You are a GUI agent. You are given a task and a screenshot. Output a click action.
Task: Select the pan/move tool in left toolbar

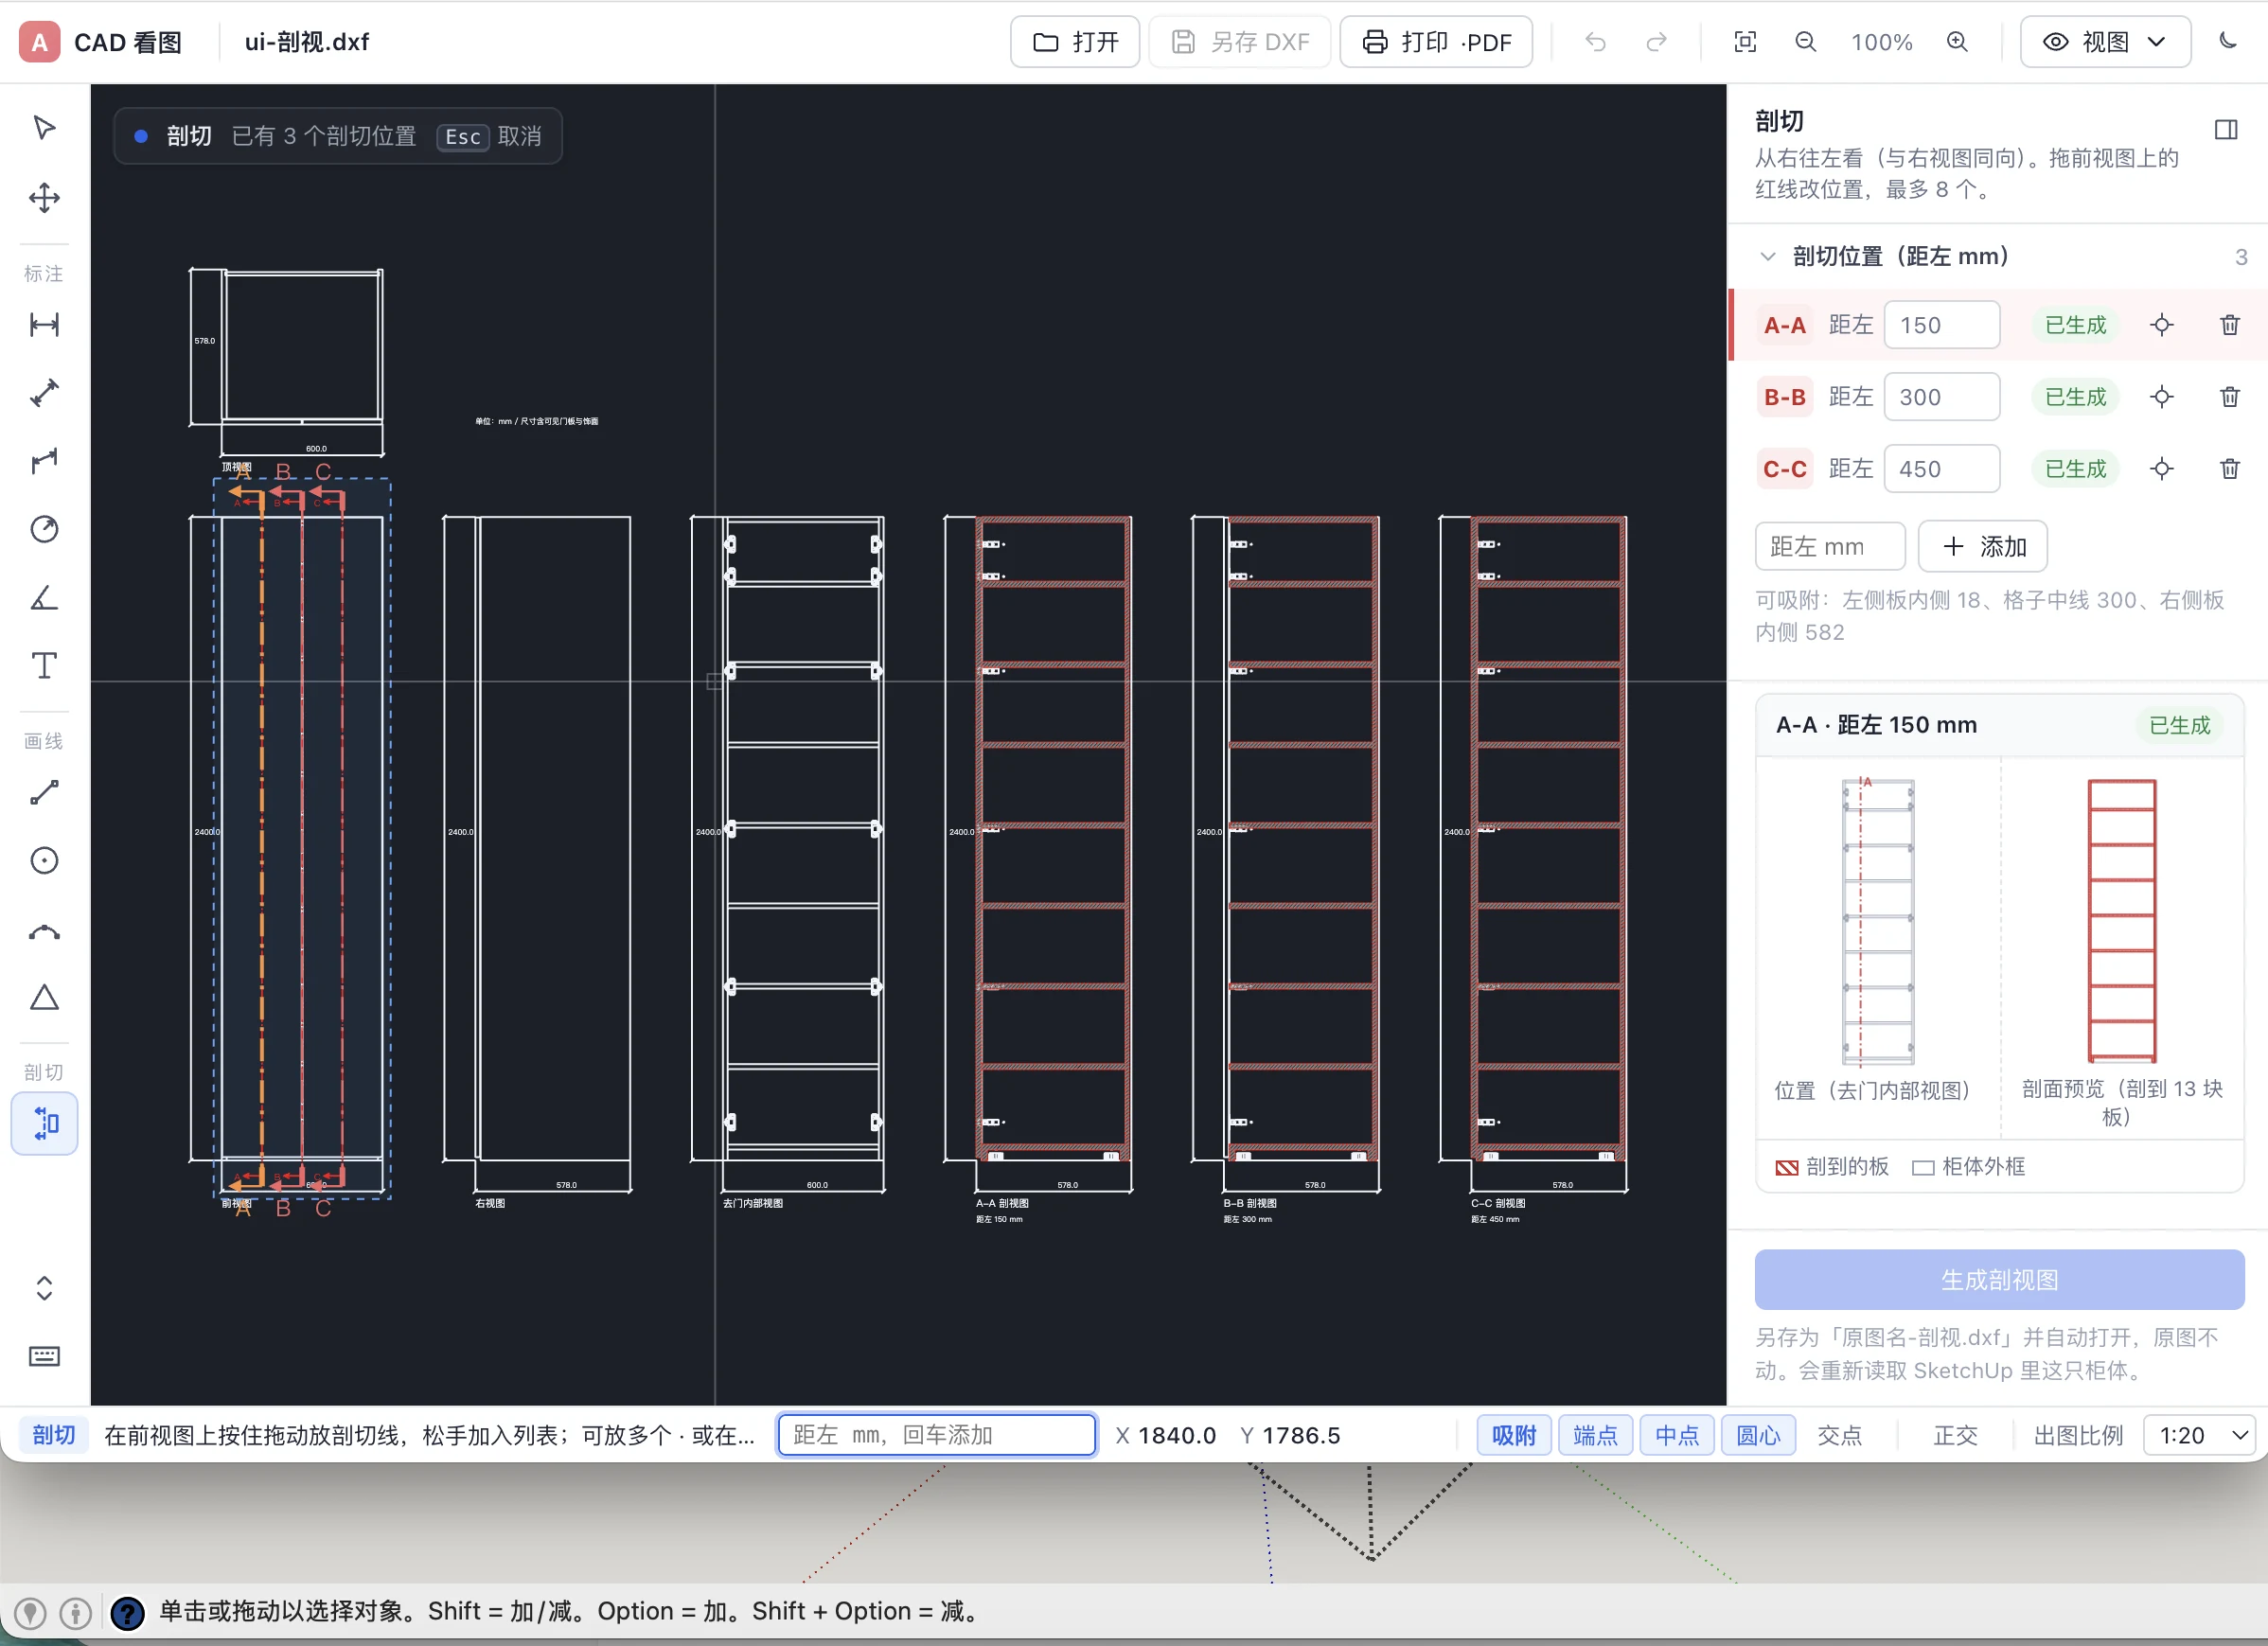tap(44, 197)
